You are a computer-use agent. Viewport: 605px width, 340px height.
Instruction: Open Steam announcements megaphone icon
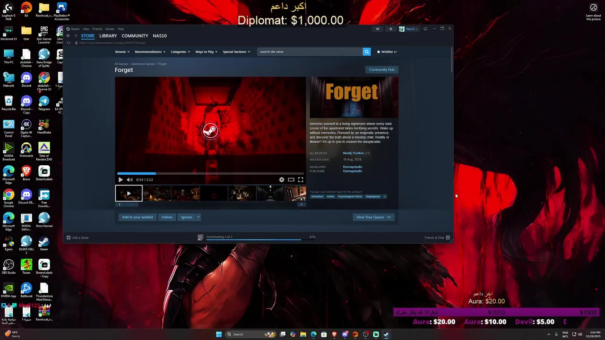point(377,29)
